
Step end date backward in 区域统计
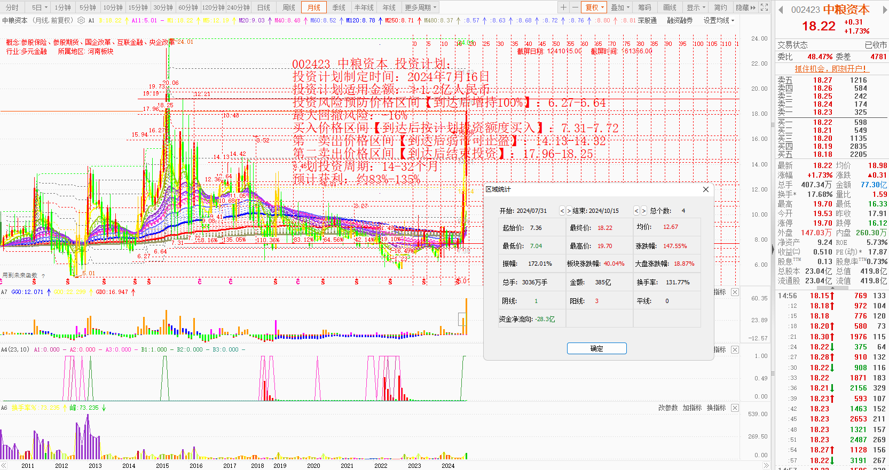point(636,211)
